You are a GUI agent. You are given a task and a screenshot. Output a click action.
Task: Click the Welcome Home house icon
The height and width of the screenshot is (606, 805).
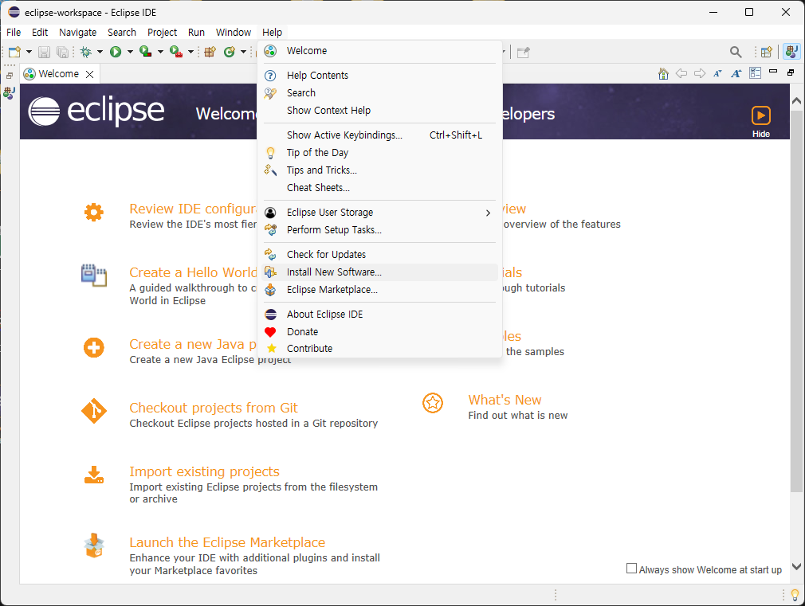663,74
